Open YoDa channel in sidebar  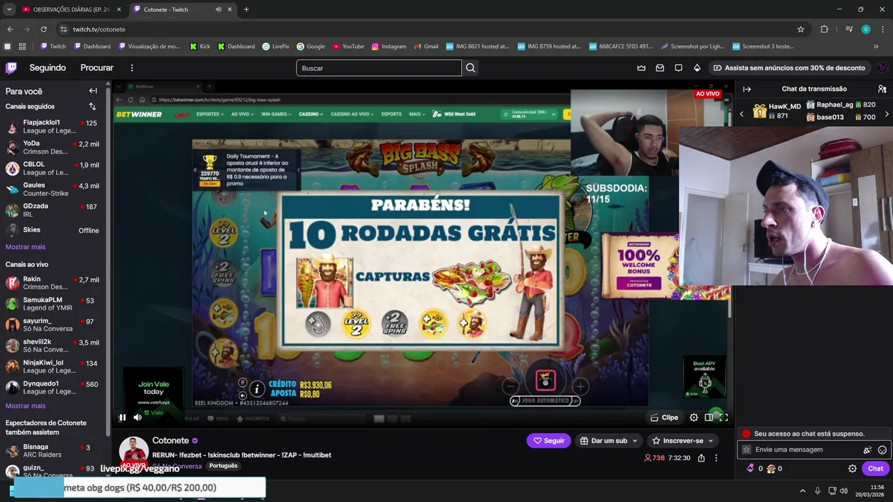click(52, 147)
